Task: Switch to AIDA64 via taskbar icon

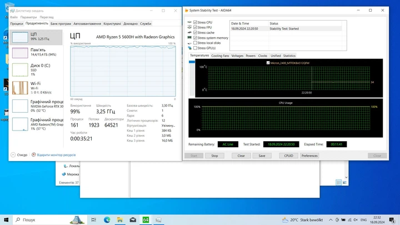Action: pyautogui.click(x=146, y=219)
